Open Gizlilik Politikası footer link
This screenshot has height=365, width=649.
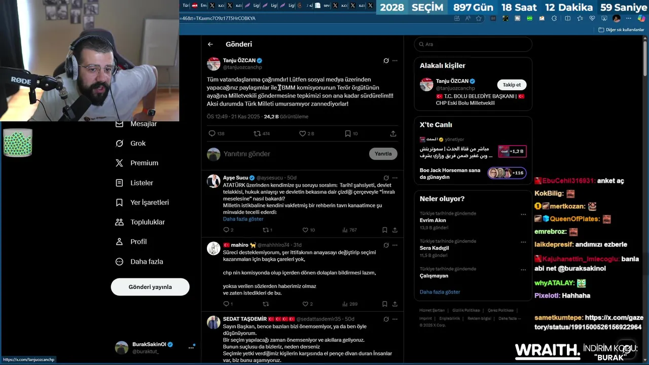tap(466, 310)
